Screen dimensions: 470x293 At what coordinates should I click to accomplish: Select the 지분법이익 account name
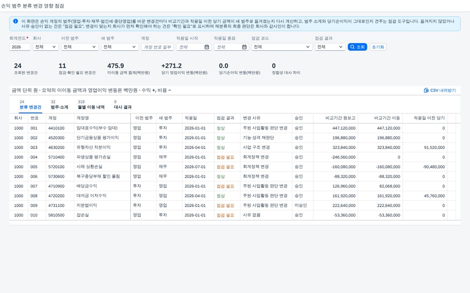(87, 205)
